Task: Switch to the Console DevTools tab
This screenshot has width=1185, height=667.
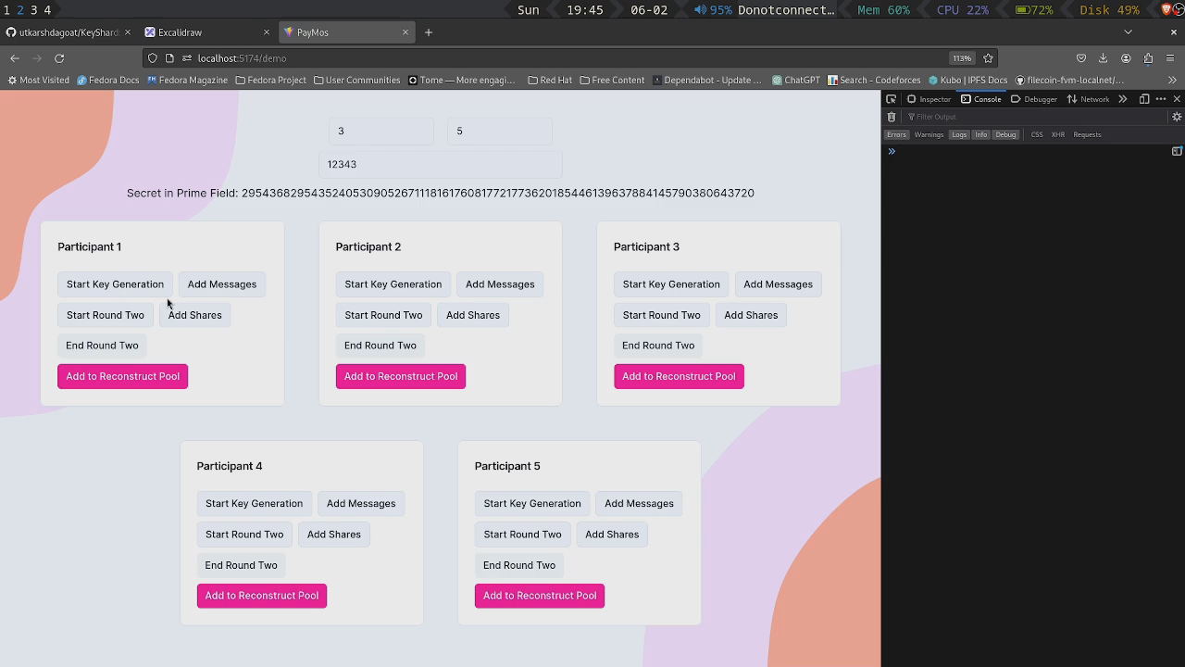Action: pyautogui.click(x=981, y=99)
